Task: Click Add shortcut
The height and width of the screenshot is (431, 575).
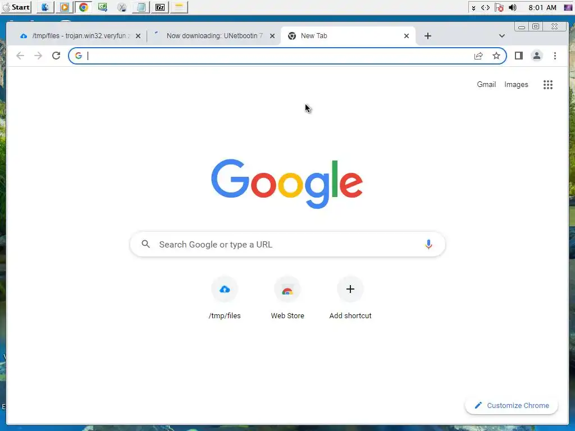Action: pos(350,299)
